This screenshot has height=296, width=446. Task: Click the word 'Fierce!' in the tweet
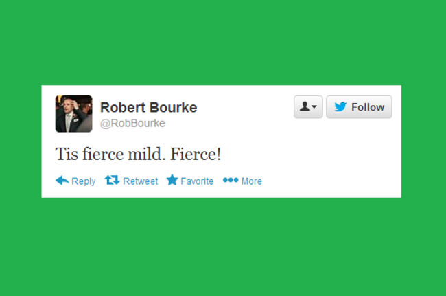(196, 154)
